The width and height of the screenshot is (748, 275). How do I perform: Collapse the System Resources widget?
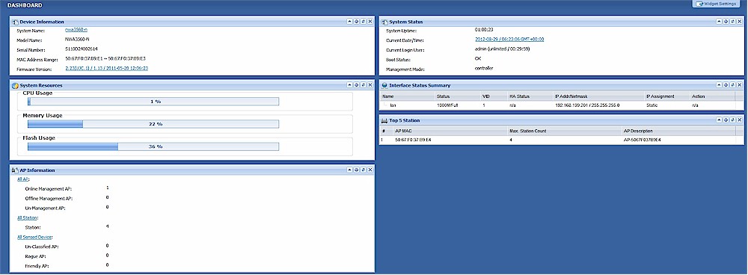349,85
